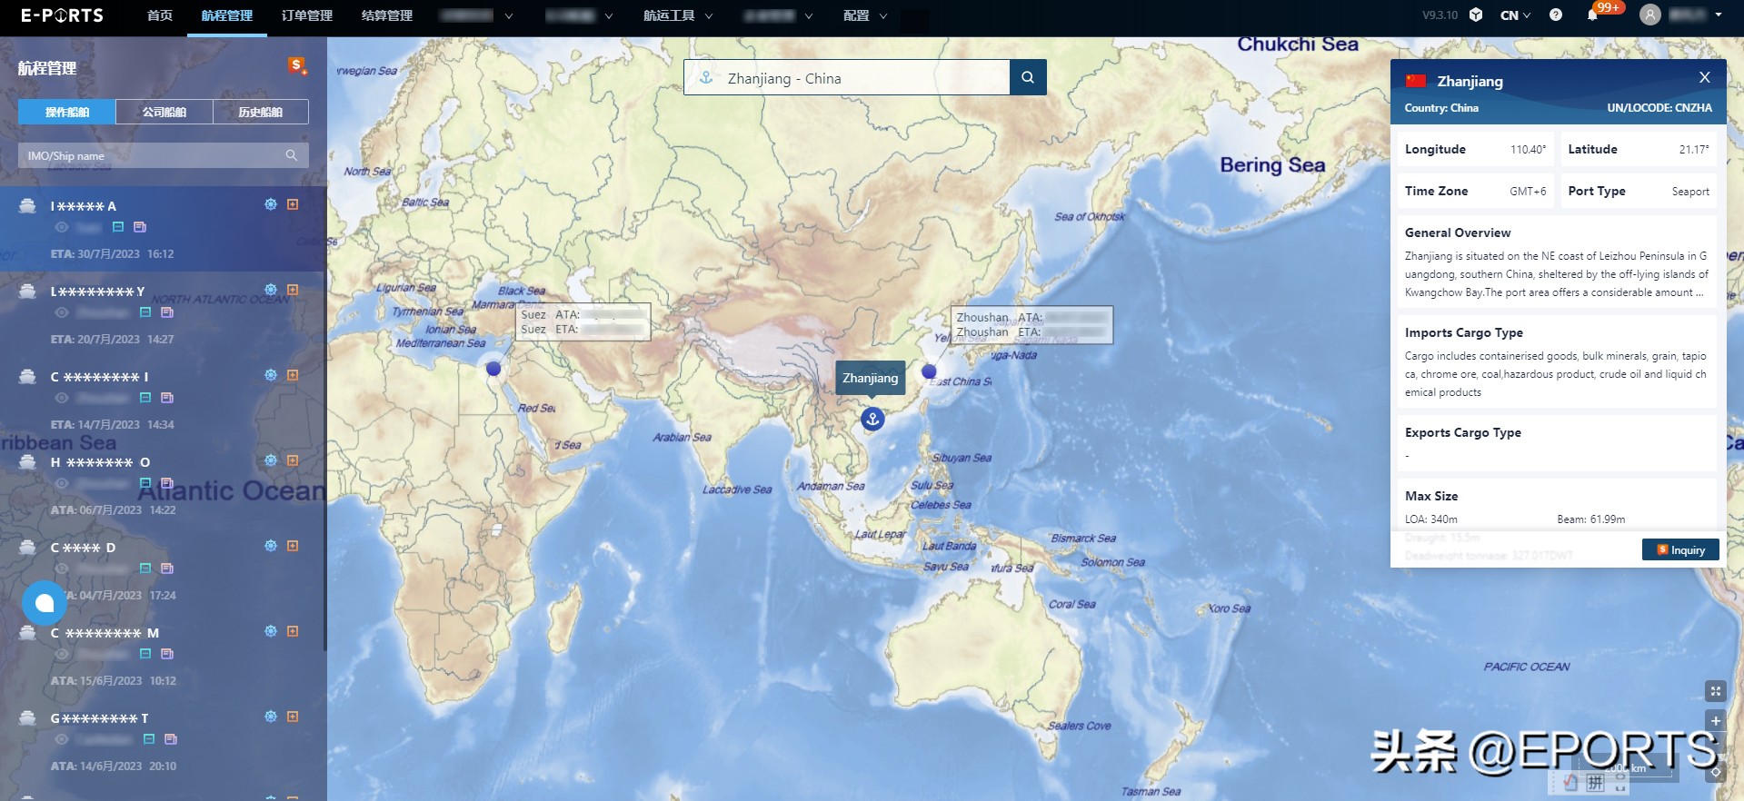The height and width of the screenshot is (801, 1744).
Task: Click the Suez ATA/ETA popup on the map
Action: pyautogui.click(x=583, y=321)
